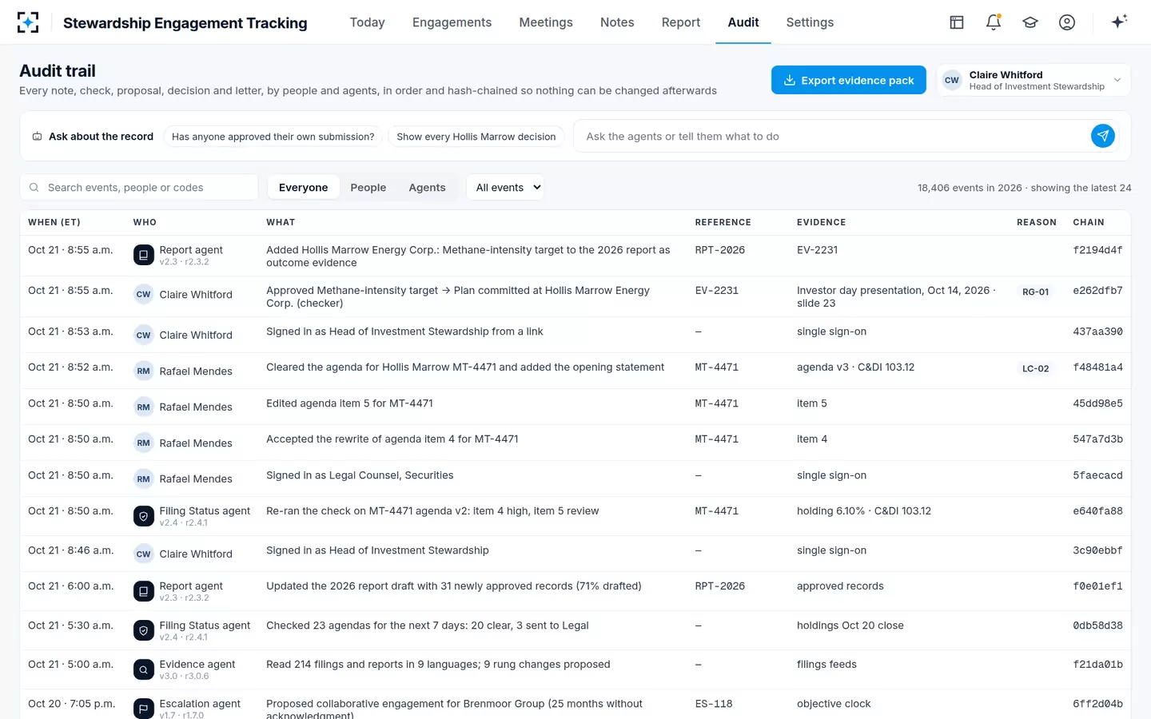Click chain hash f2194d4f
1151x719 pixels.
[x=1097, y=250]
